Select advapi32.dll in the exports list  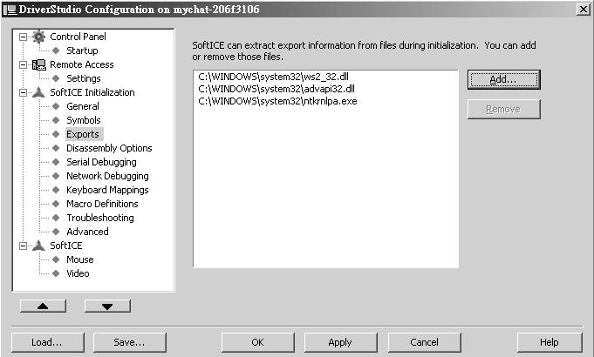coord(277,89)
